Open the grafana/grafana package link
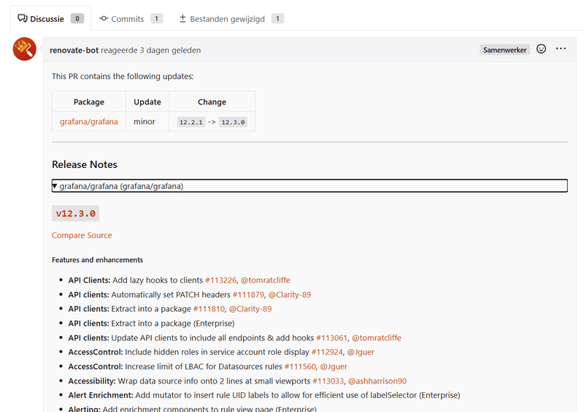Screen dimensions: 584x412 (88, 122)
